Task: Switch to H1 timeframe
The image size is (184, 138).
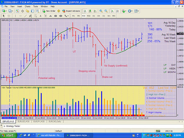Action: (94, 16)
